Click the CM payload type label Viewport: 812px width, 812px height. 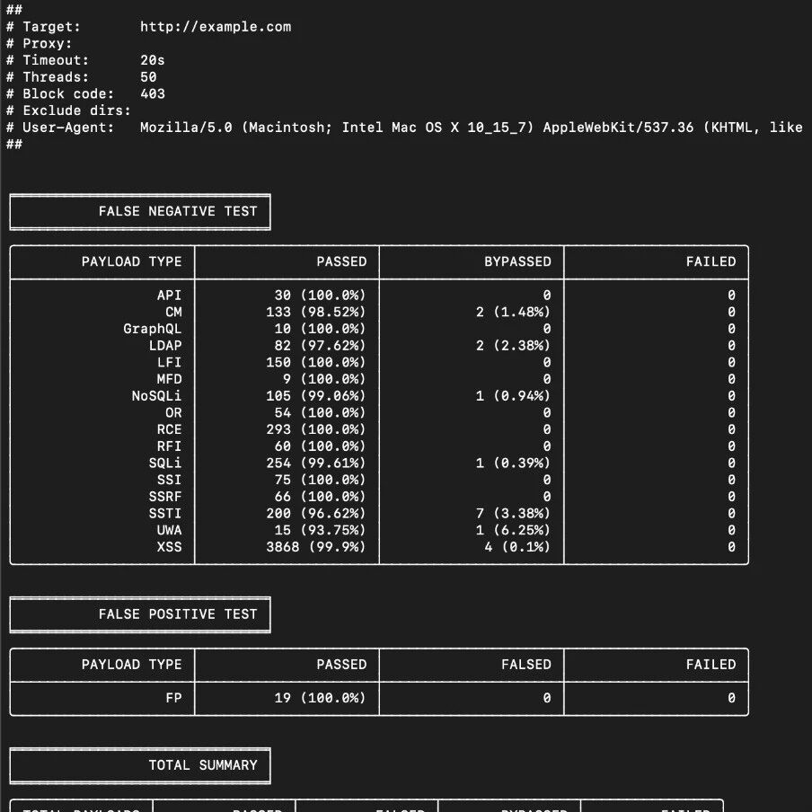pos(173,312)
